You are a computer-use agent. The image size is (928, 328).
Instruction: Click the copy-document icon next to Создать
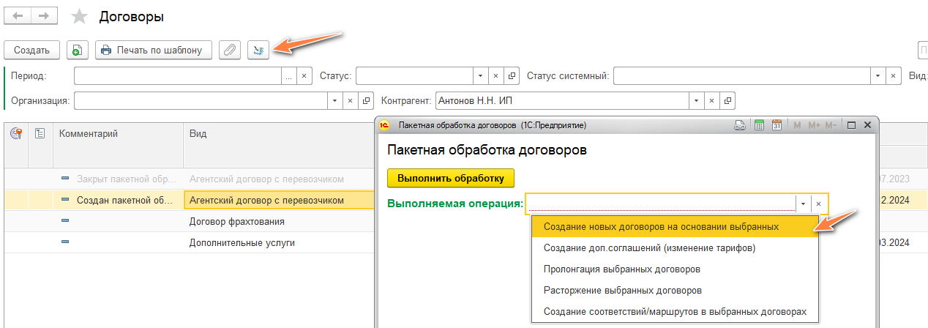tap(78, 50)
